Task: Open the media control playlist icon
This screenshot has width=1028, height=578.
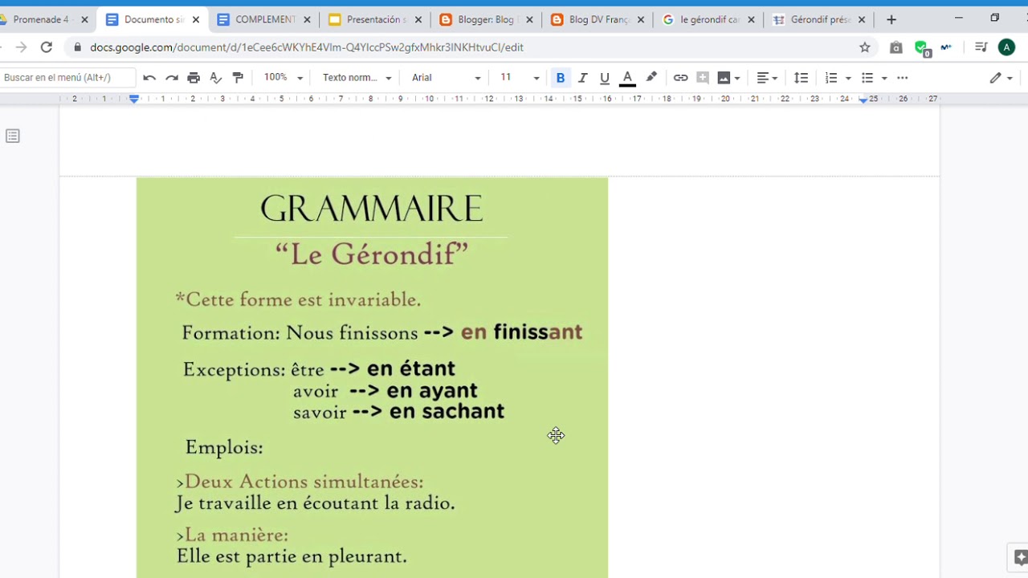Action: [981, 47]
